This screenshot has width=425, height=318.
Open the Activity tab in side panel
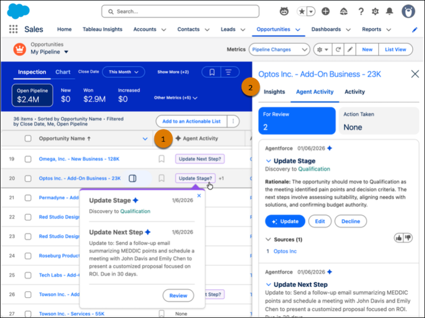354,92
